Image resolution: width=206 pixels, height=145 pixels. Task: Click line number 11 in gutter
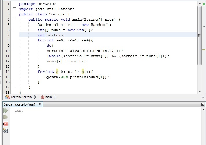tap(8, 56)
